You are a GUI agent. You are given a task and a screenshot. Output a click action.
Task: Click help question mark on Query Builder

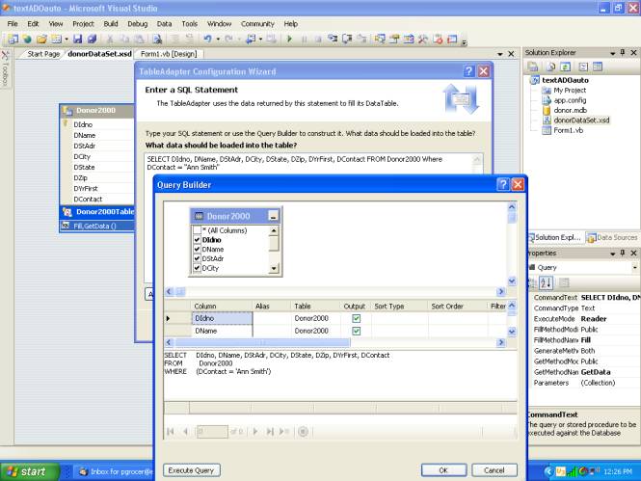click(x=503, y=185)
